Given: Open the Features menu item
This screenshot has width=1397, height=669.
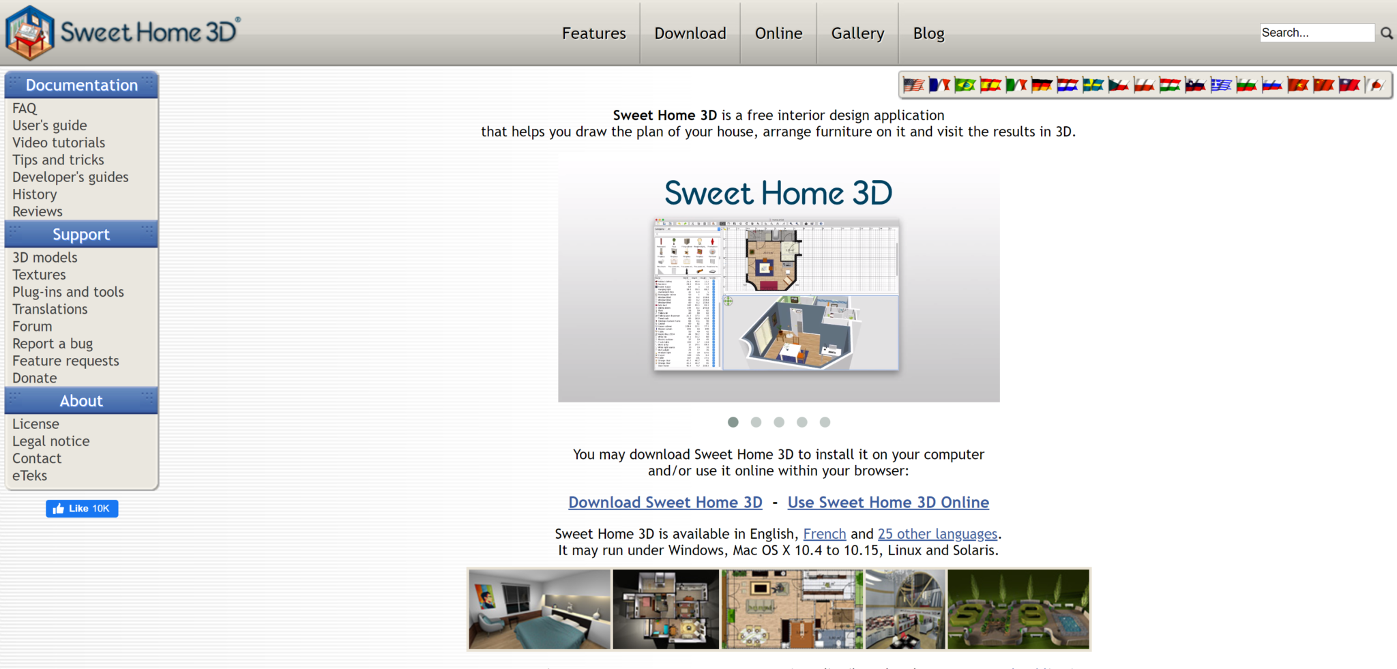Looking at the screenshot, I should point(593,33).
